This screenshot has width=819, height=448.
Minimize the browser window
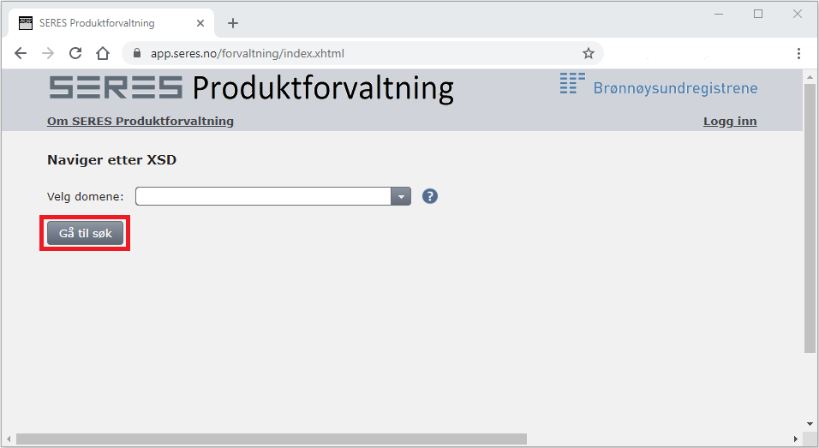click(720, 14)
